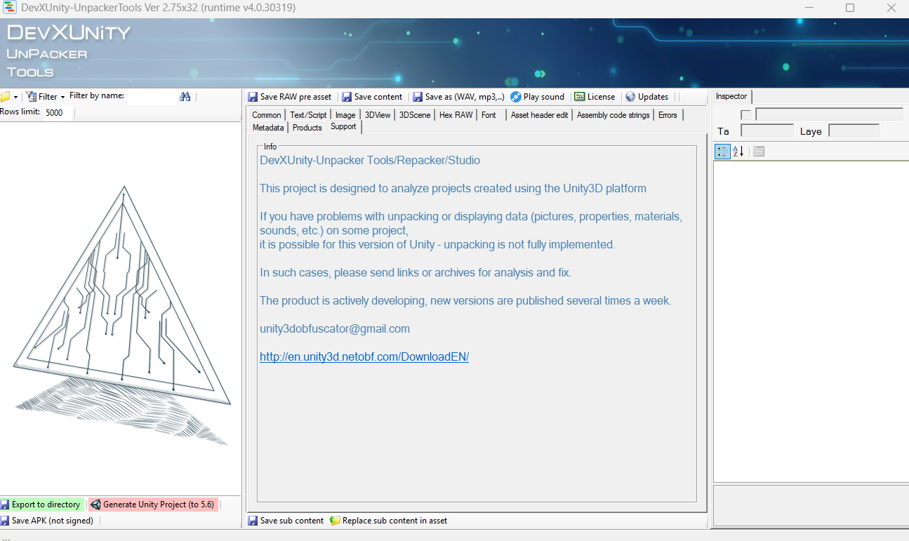909x541 pixels.
Task: Open the yellow folder icon
Action: pos(5,97)
